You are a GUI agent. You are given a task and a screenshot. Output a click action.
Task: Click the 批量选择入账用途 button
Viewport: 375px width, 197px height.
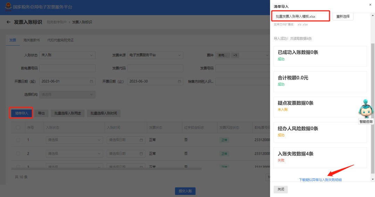coord(68,113)
